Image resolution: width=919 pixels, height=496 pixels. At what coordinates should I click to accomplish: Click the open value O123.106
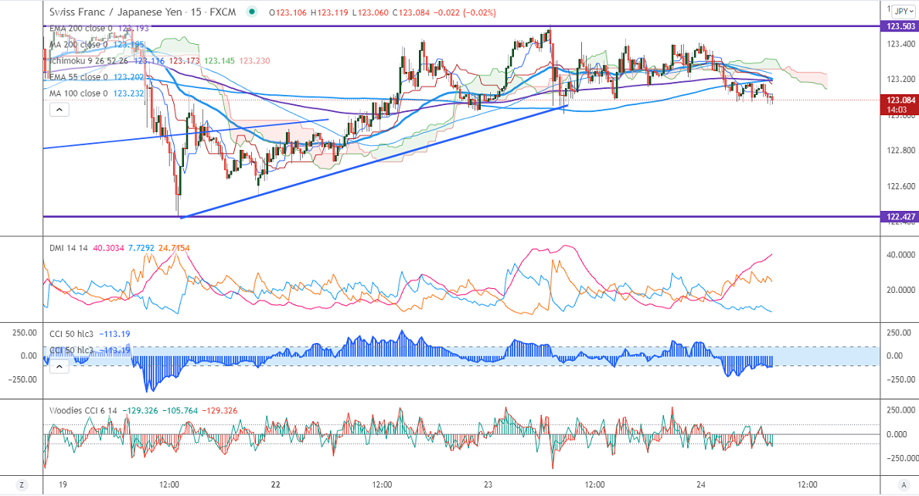(x=288, y=12)
